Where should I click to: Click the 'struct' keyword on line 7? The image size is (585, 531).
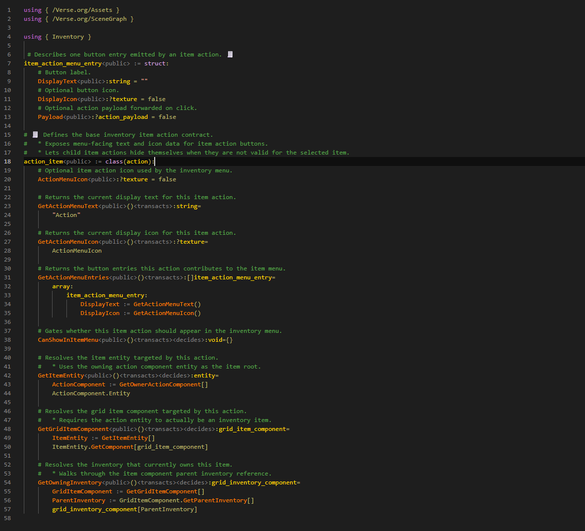155,63
